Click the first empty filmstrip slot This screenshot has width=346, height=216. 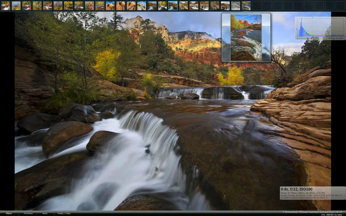click(257, 6)
